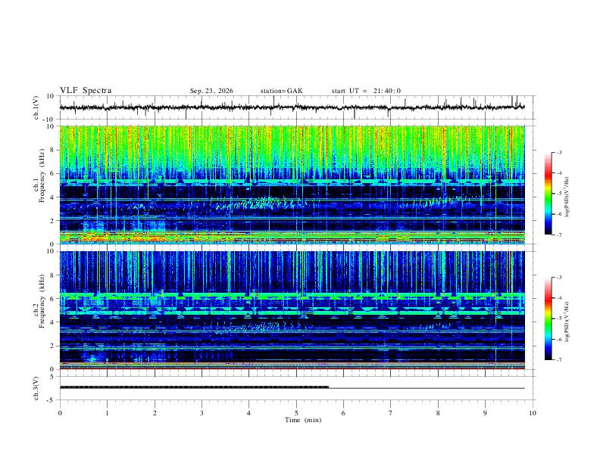Click the ch.3(V) axis label
Screen dimensions: 600x463
coord(36,388)
